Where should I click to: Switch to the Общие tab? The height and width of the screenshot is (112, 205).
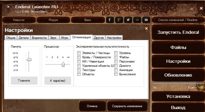click(x=11, y=38)
